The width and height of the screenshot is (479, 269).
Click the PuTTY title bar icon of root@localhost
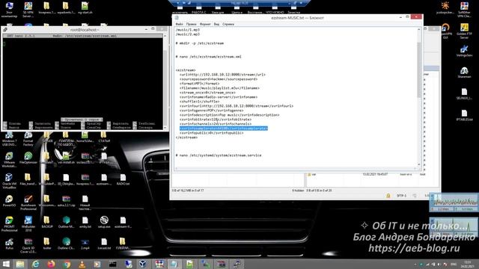tap(5, 30)
